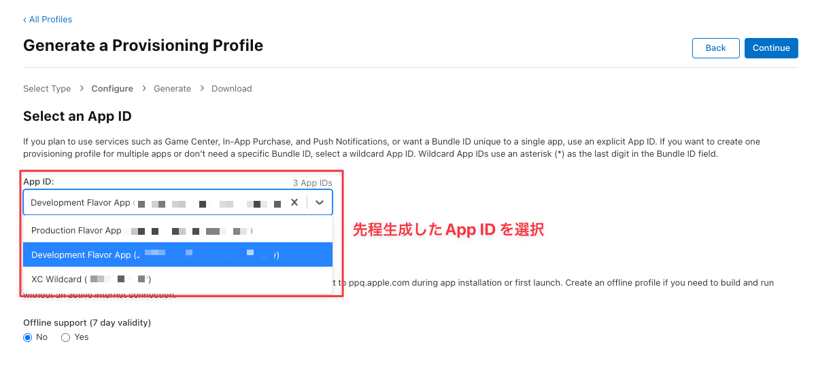
Task: Click the App ID combo box field
Action: tap(177, 202)
